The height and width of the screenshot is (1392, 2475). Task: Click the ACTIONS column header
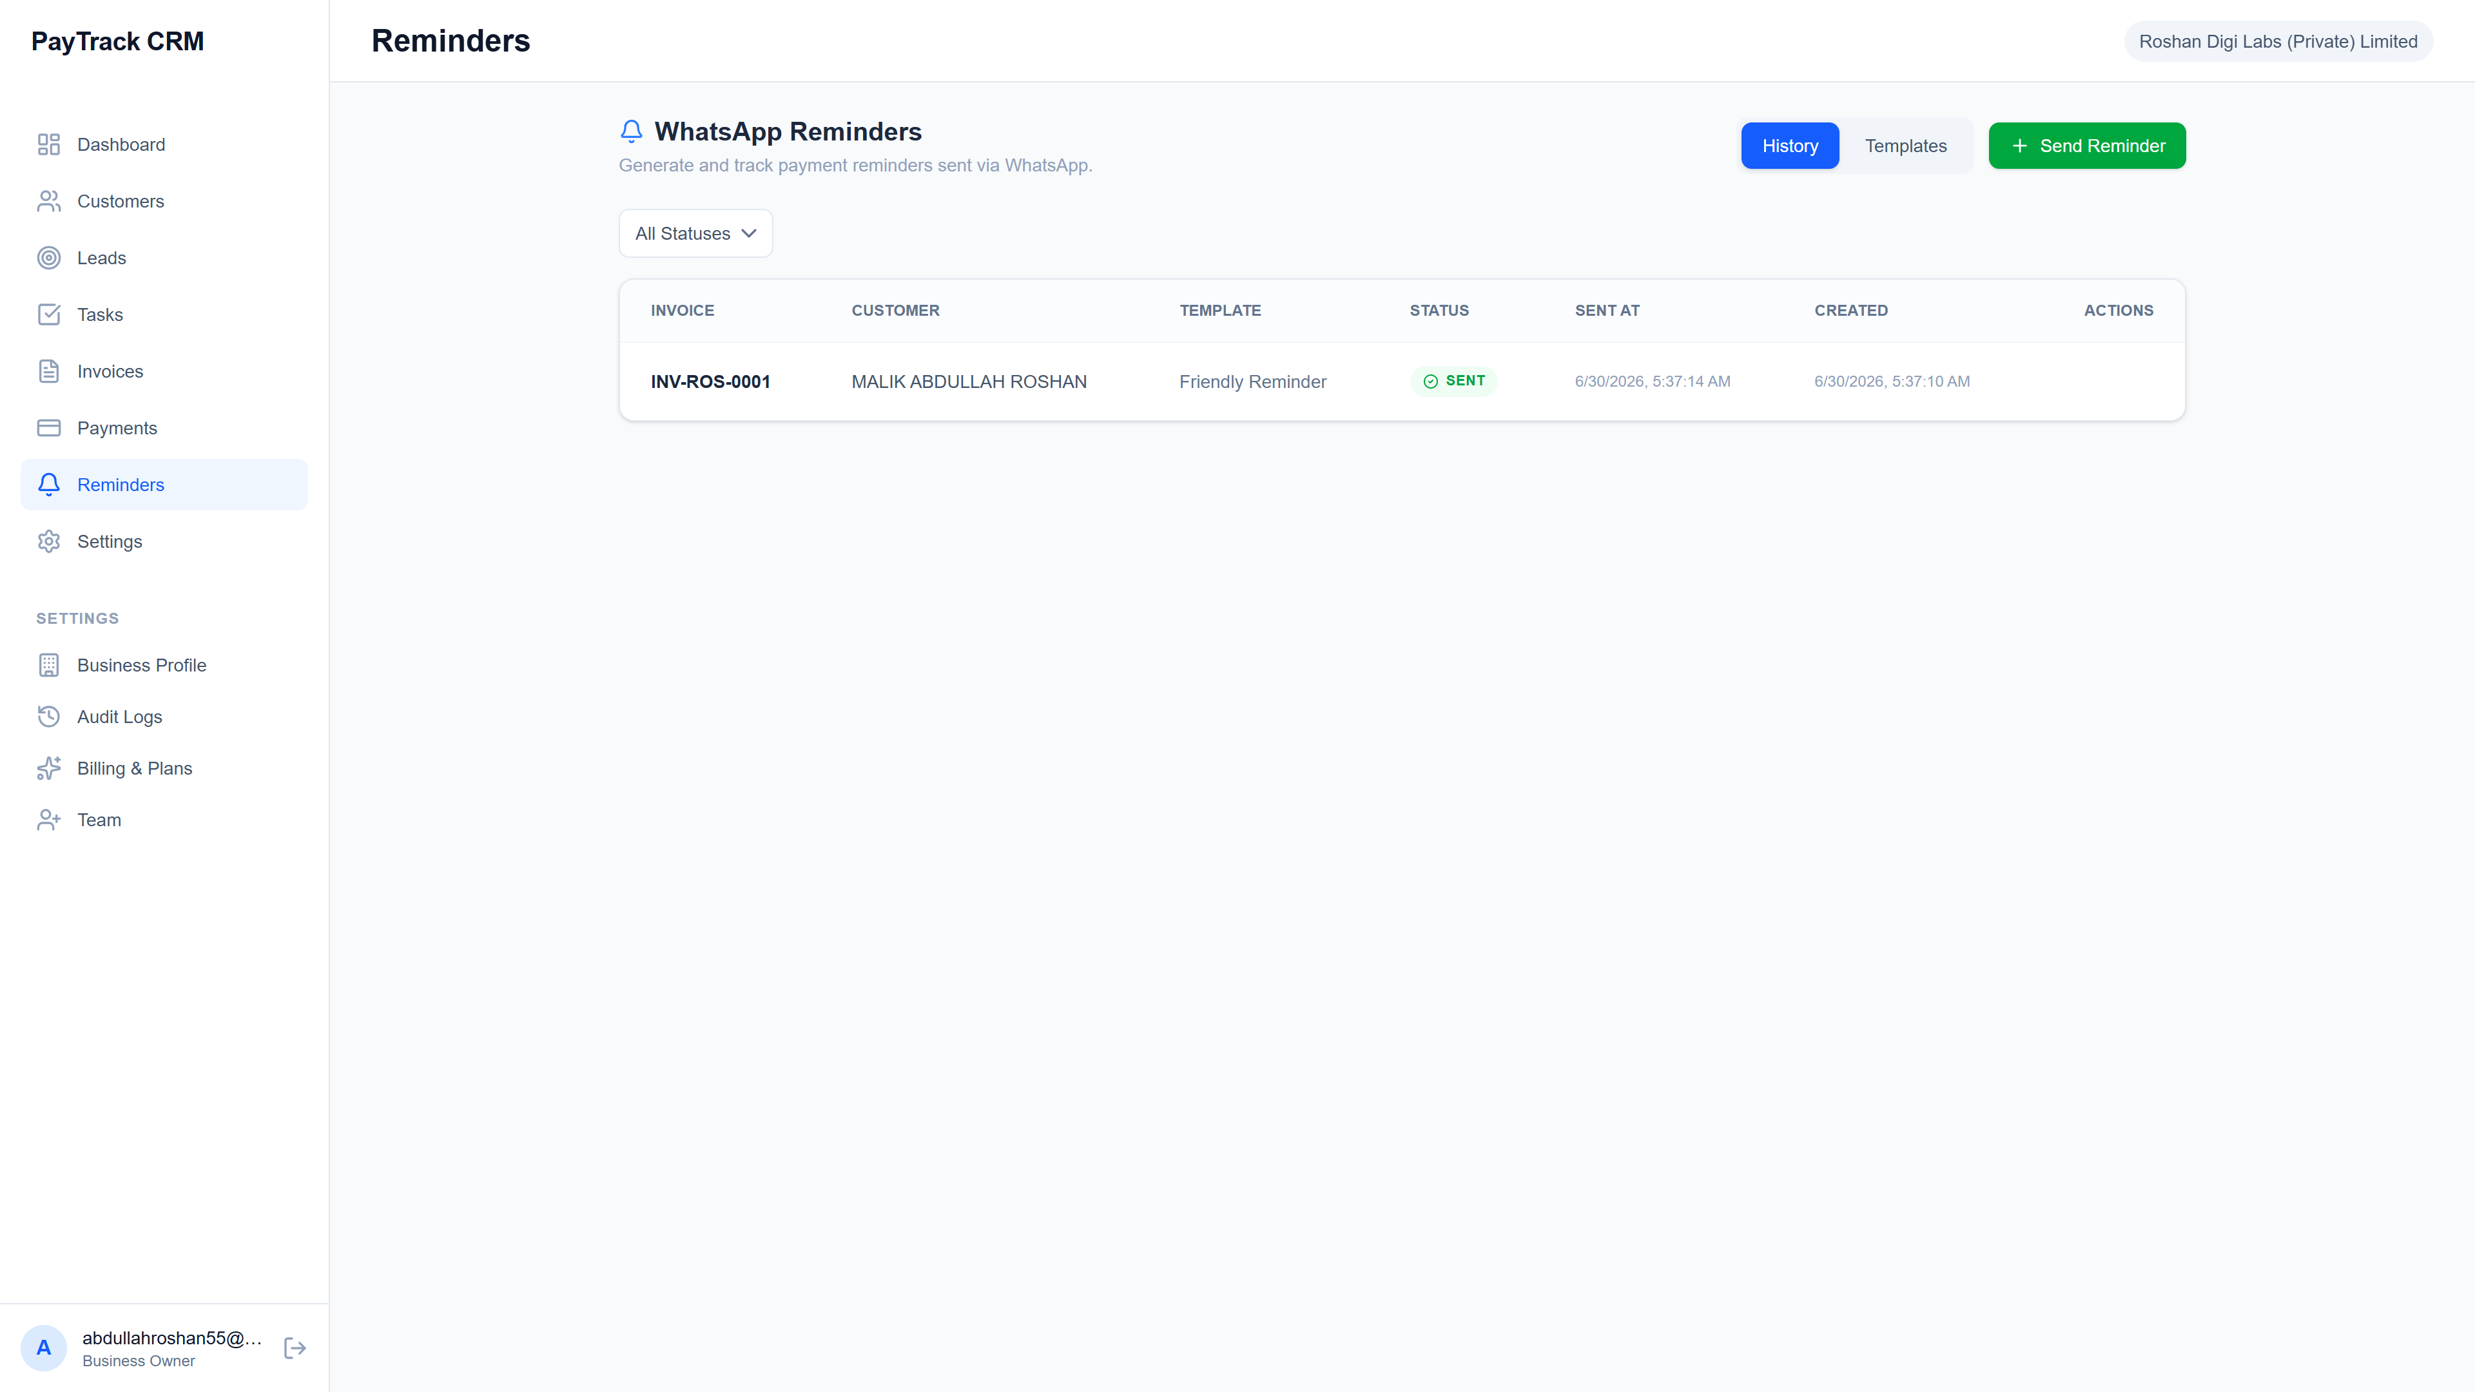pyautogui.click(x=2119, y=310)
